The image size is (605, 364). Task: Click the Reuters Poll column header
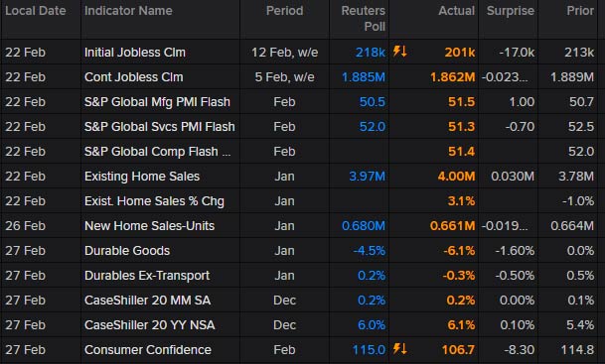tap(363, 19)
